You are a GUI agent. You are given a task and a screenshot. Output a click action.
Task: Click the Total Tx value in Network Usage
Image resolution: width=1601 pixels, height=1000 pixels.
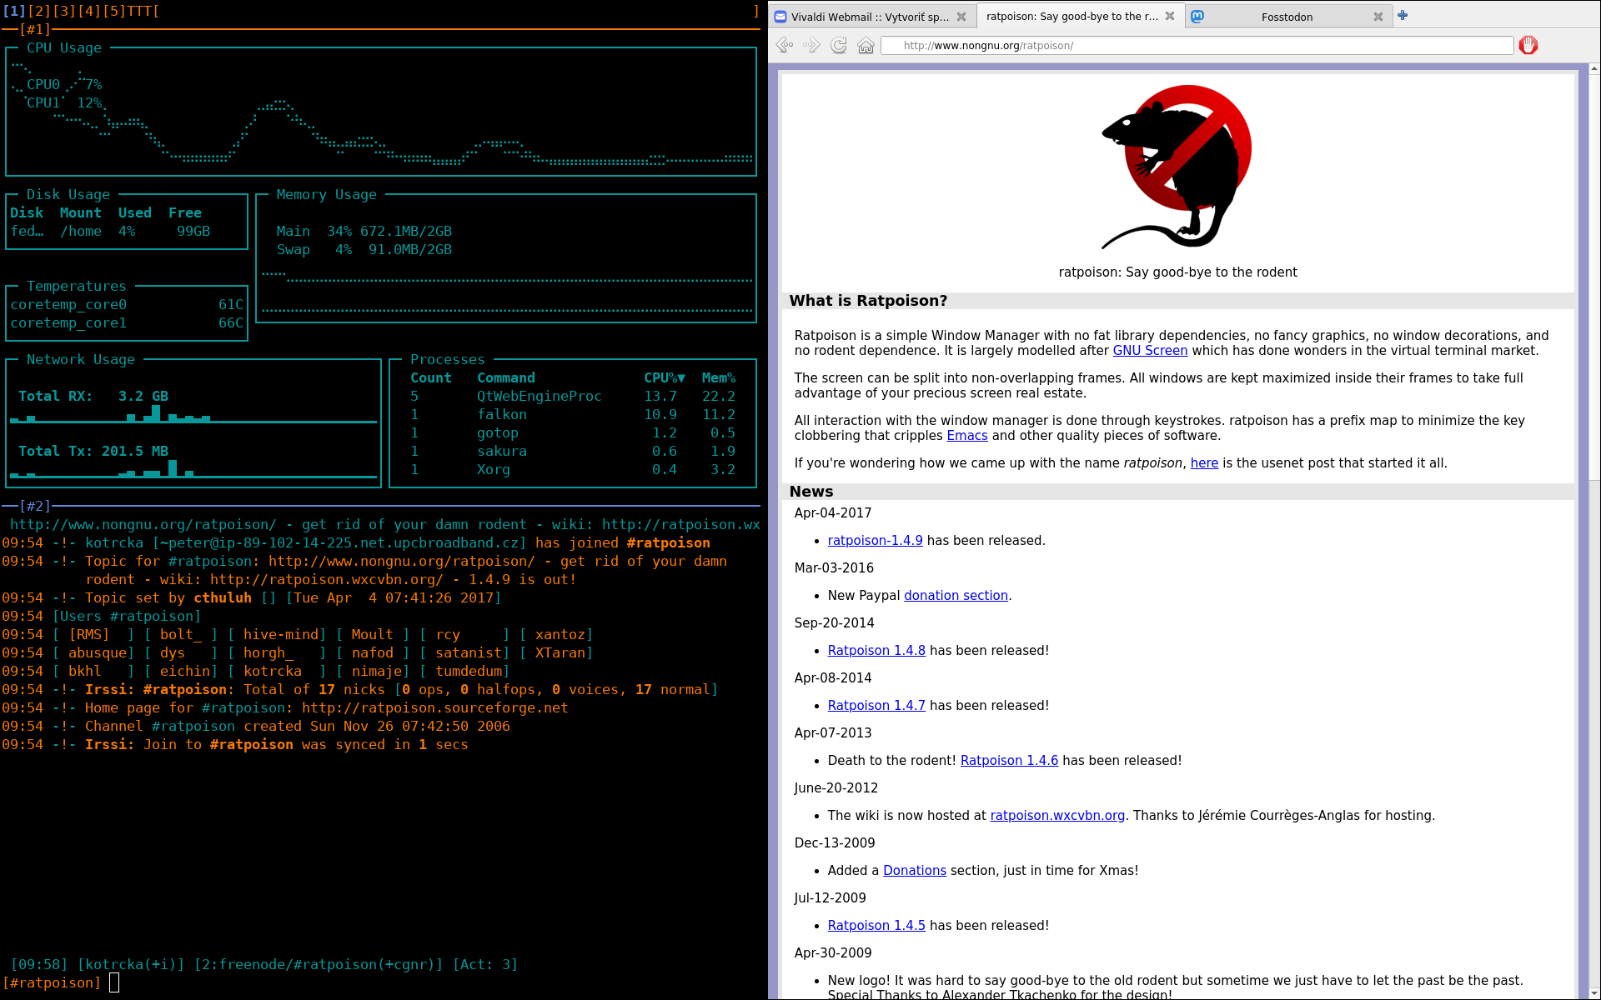[x=135, y=452]
